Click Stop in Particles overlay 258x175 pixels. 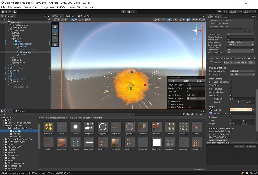tap(199, 81)
